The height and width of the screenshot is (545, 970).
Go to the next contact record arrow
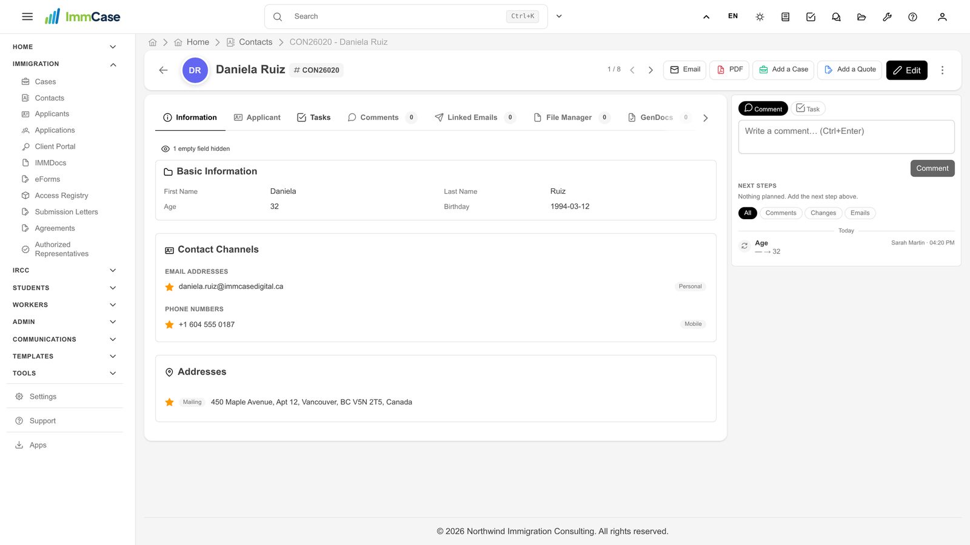click(x=651, y=70)
